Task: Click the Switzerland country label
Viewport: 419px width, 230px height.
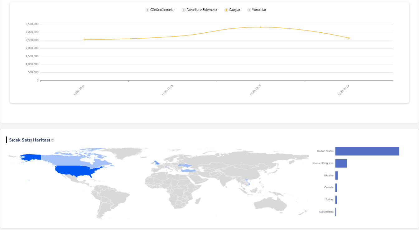Action: click(x=326, y=212)
